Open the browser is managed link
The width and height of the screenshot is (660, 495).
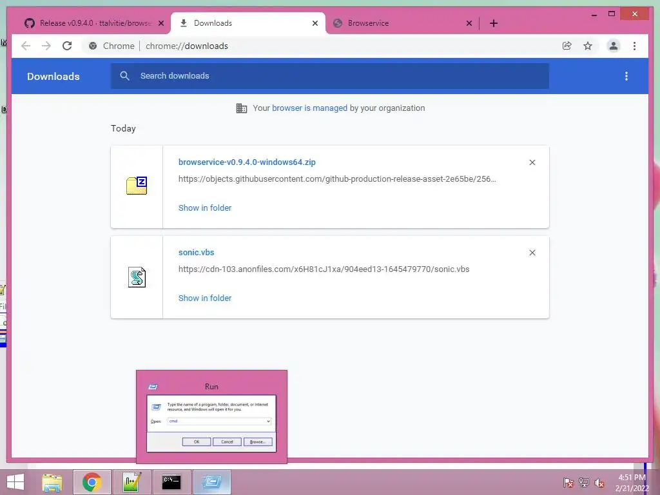point(309,108)
